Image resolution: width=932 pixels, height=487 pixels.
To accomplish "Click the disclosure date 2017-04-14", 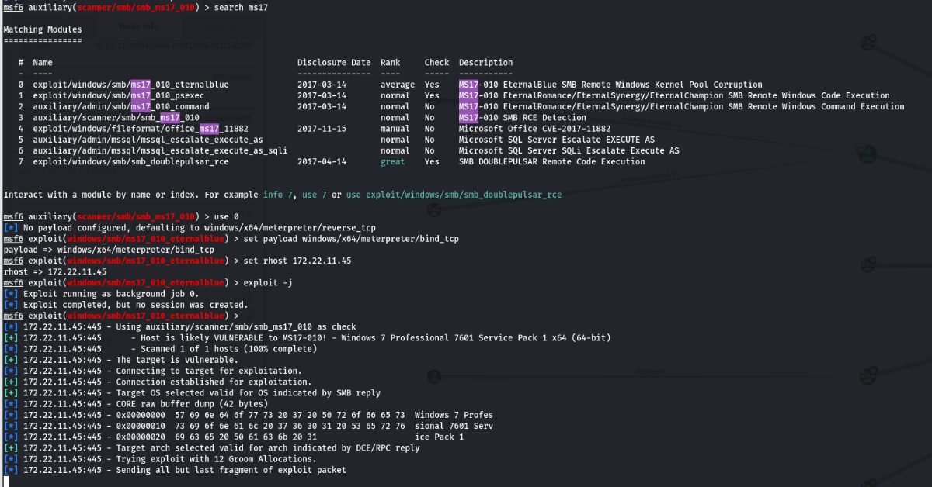I will point(322,162).
